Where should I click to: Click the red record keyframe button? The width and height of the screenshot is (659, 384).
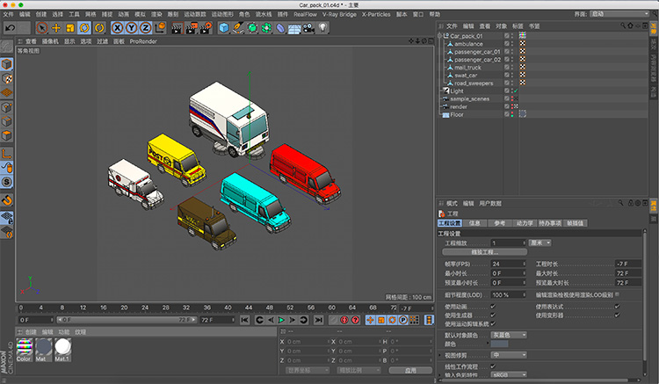point(344,320)
